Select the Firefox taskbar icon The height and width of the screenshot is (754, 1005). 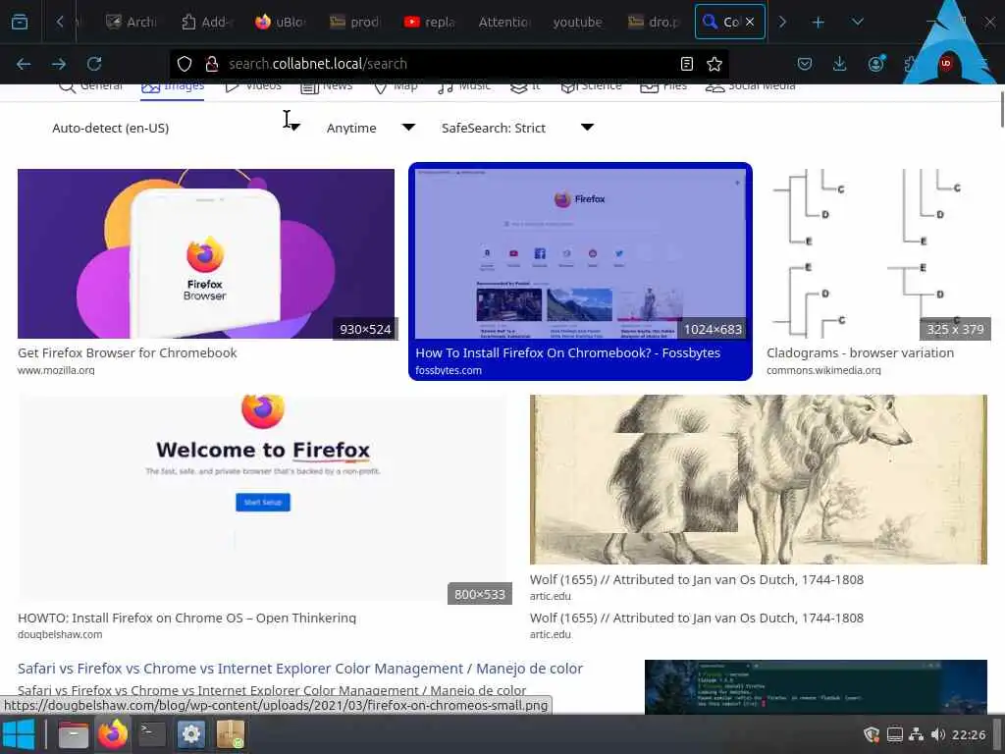pyautogui.click(x=113, y=734)
